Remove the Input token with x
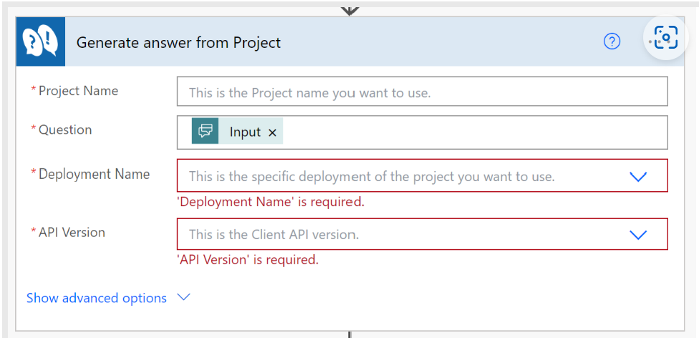The width and height of the screenshot is (699, 338). 272,132
